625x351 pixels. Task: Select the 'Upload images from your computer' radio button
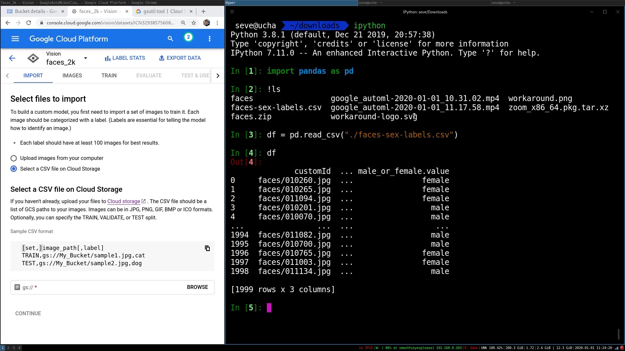click(13, 158)
